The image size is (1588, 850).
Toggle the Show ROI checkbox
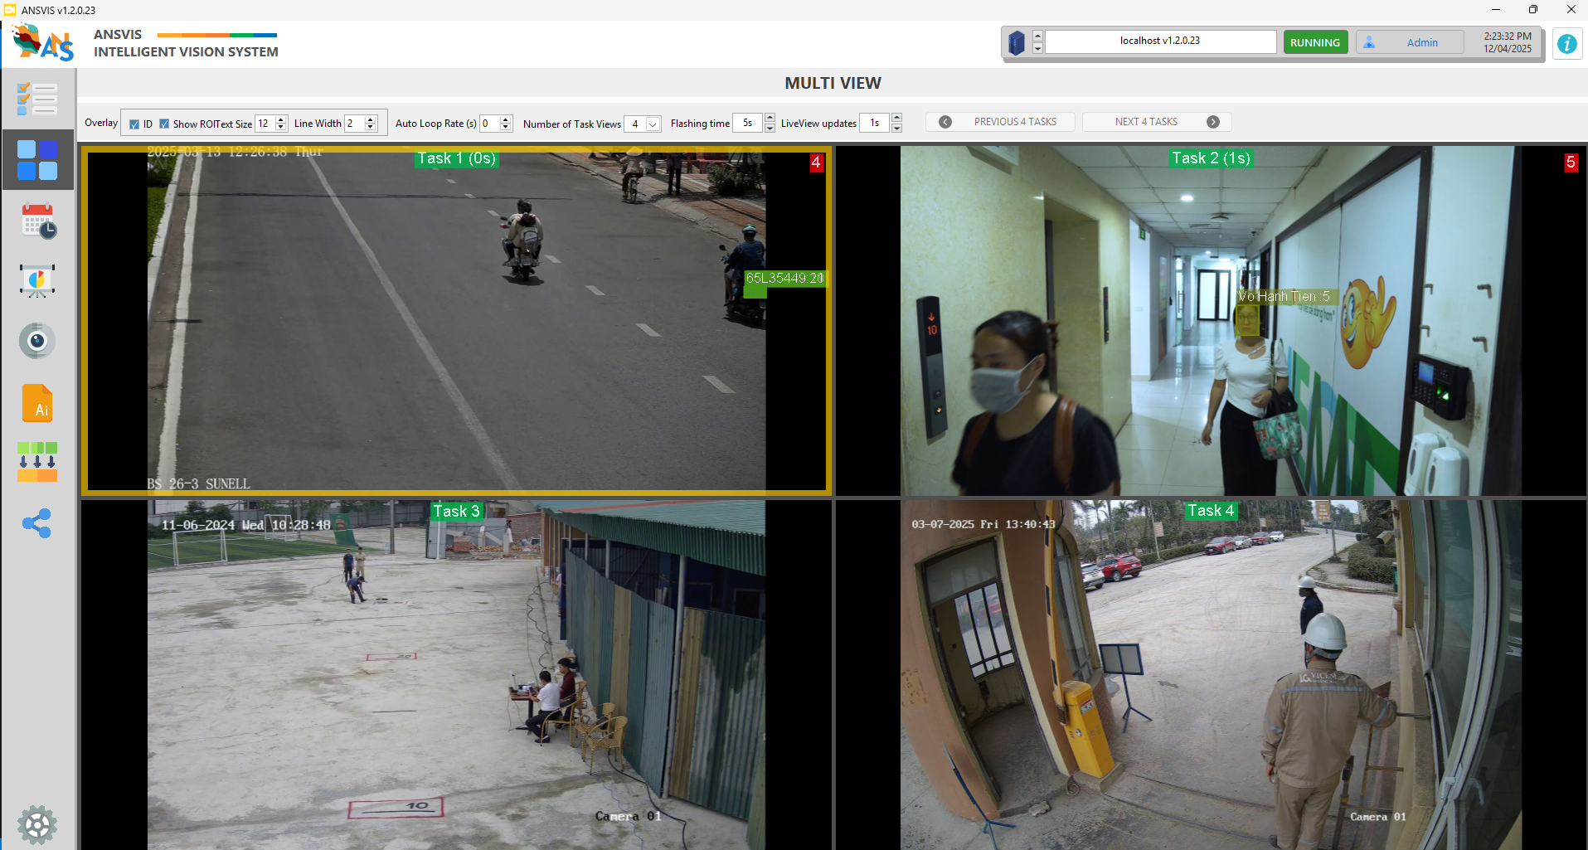pos(164,124)
